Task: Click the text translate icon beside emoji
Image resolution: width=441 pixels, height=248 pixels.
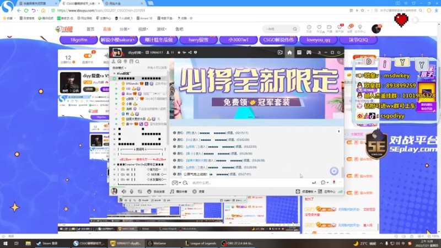Action: pyautogui.click(x=185, y=183)
